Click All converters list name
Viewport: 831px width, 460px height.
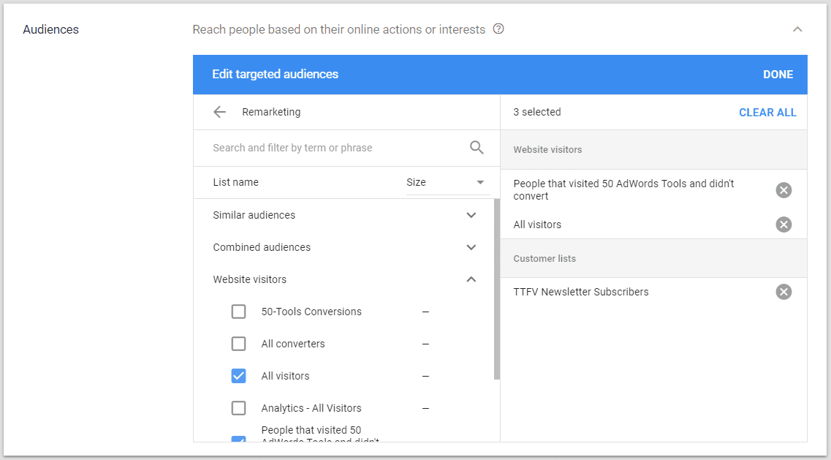coord(293,344)
